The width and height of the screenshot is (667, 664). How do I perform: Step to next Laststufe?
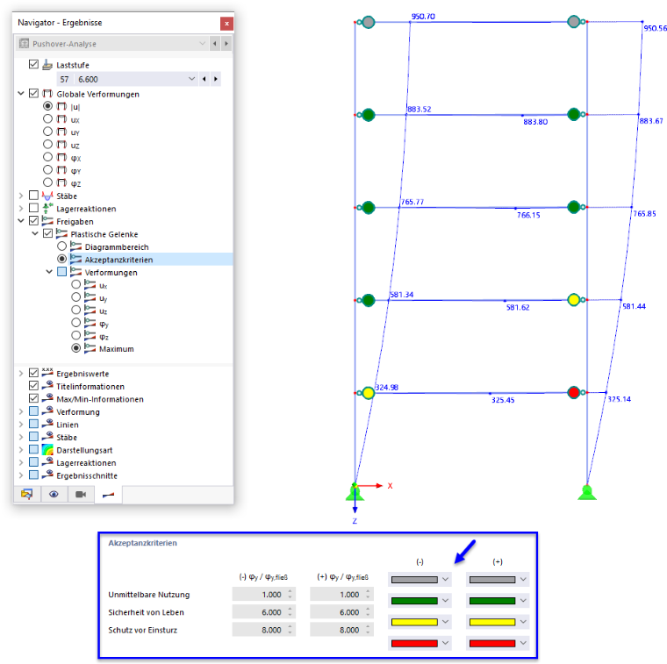point(216,79)
